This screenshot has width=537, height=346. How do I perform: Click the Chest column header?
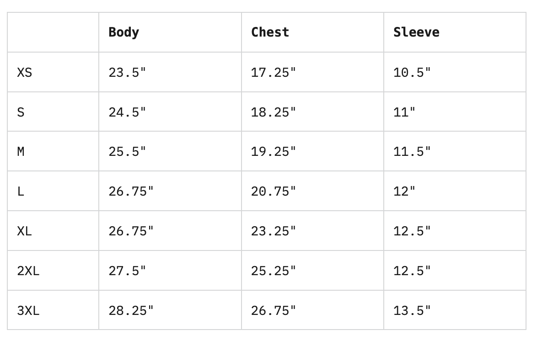(270, 32)
